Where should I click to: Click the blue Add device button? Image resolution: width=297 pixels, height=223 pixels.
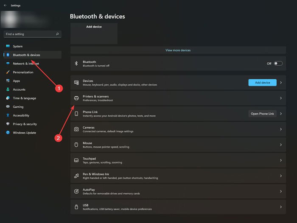point(262,83)
